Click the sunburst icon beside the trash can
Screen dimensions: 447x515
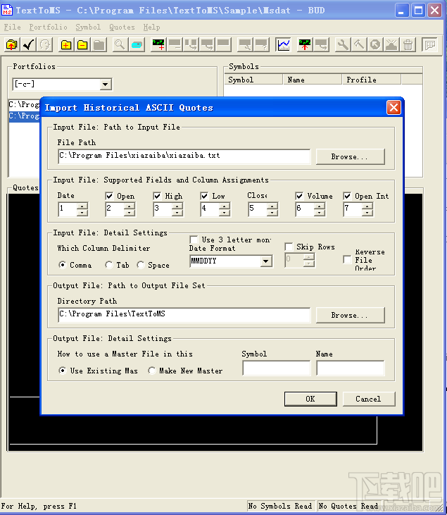391,44
